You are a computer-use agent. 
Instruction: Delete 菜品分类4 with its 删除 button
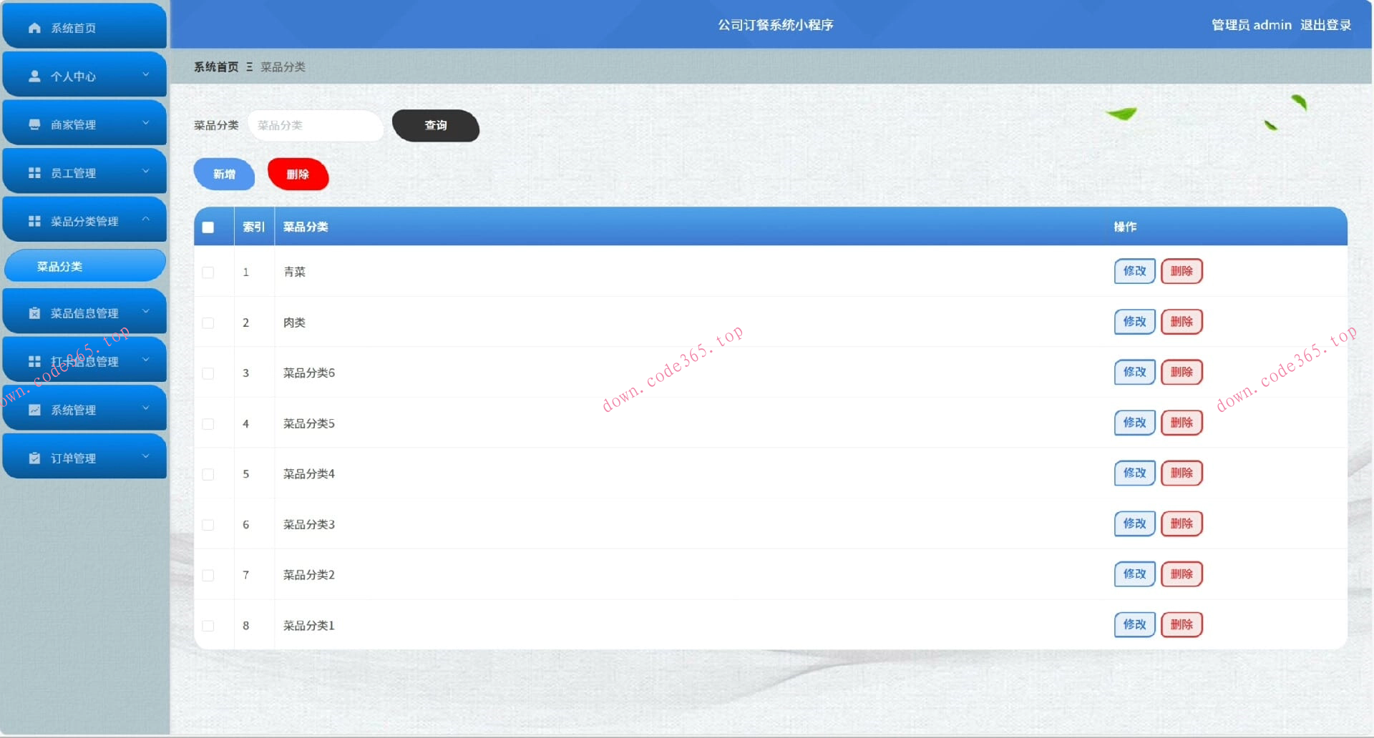point(1181,473)
